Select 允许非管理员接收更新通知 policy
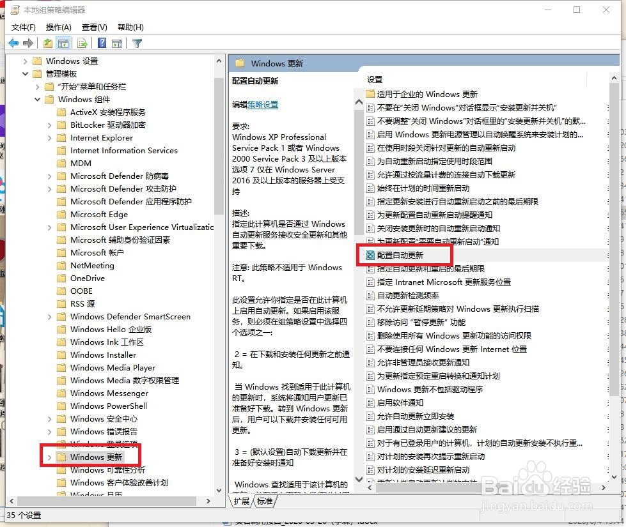The height and width of the screenshot is (527, 626). [x=423, y=363]
